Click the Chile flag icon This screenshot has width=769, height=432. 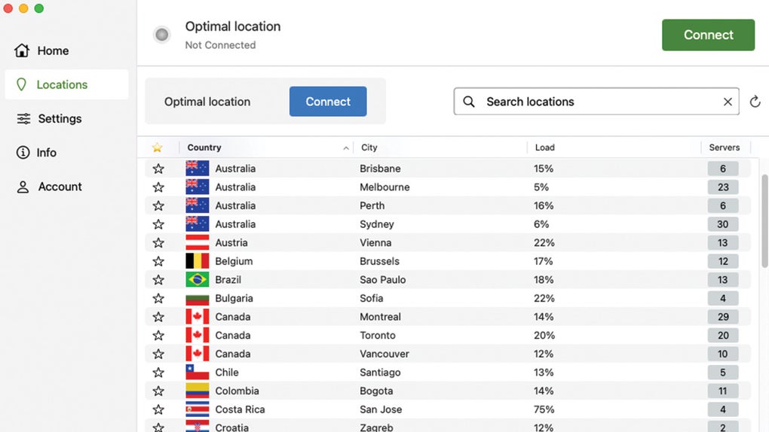[198, 373]
